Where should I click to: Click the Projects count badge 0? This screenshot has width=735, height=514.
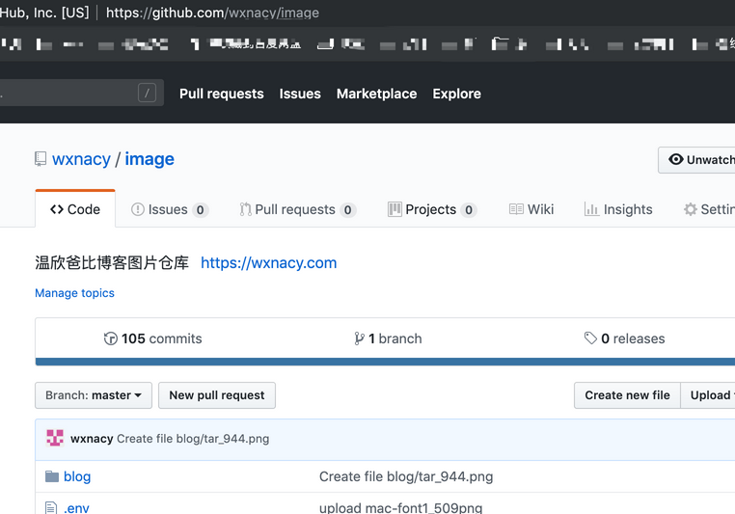[469, 210]
